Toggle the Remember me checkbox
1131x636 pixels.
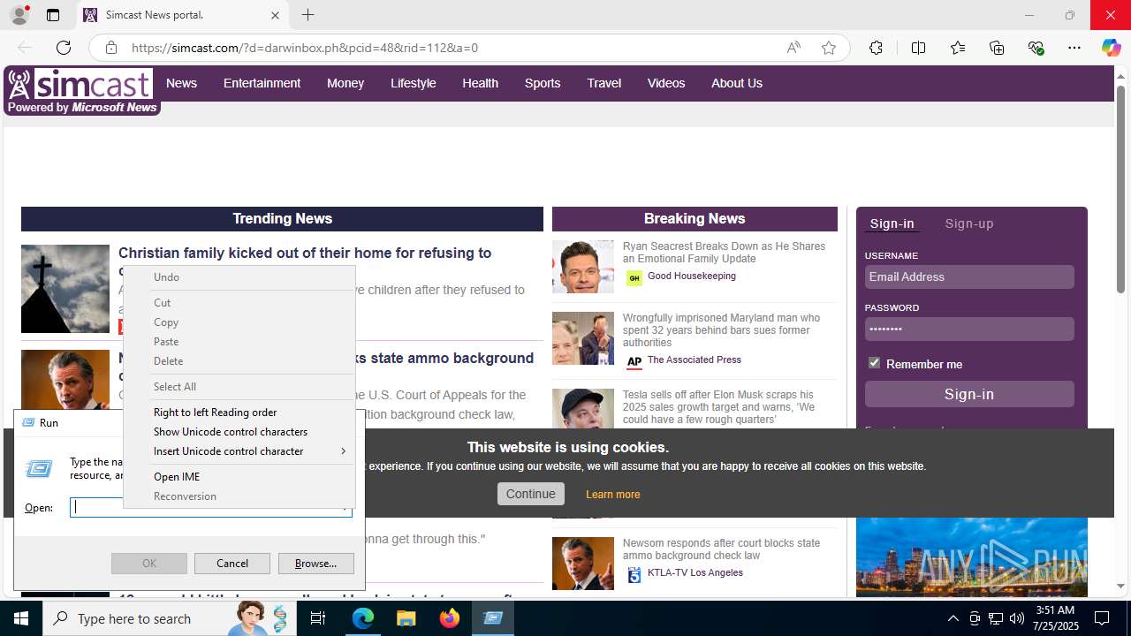pyautogui.click(x=874, y=363)
